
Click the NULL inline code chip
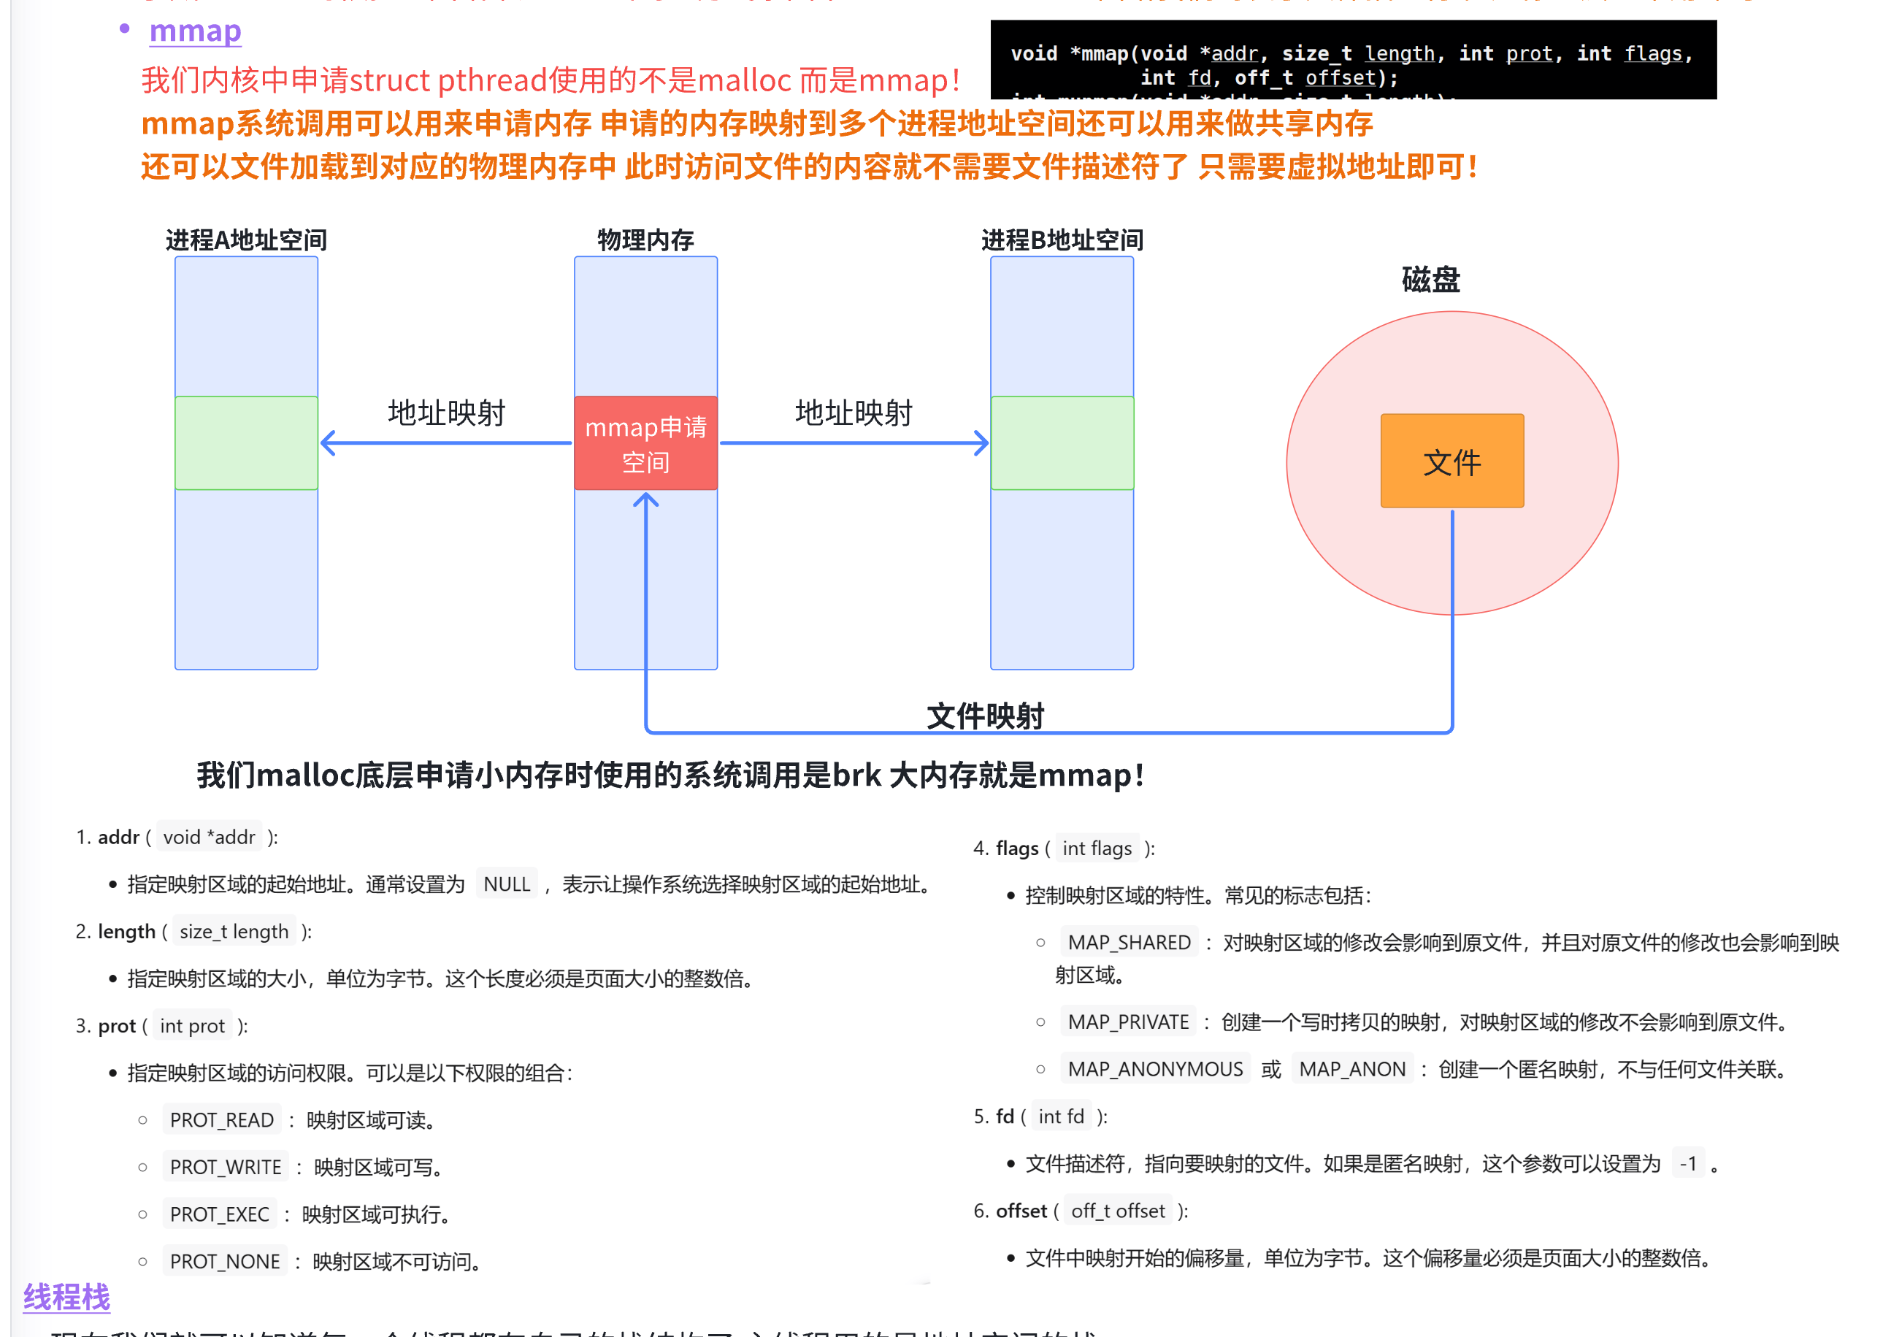(x=506, y=884)
